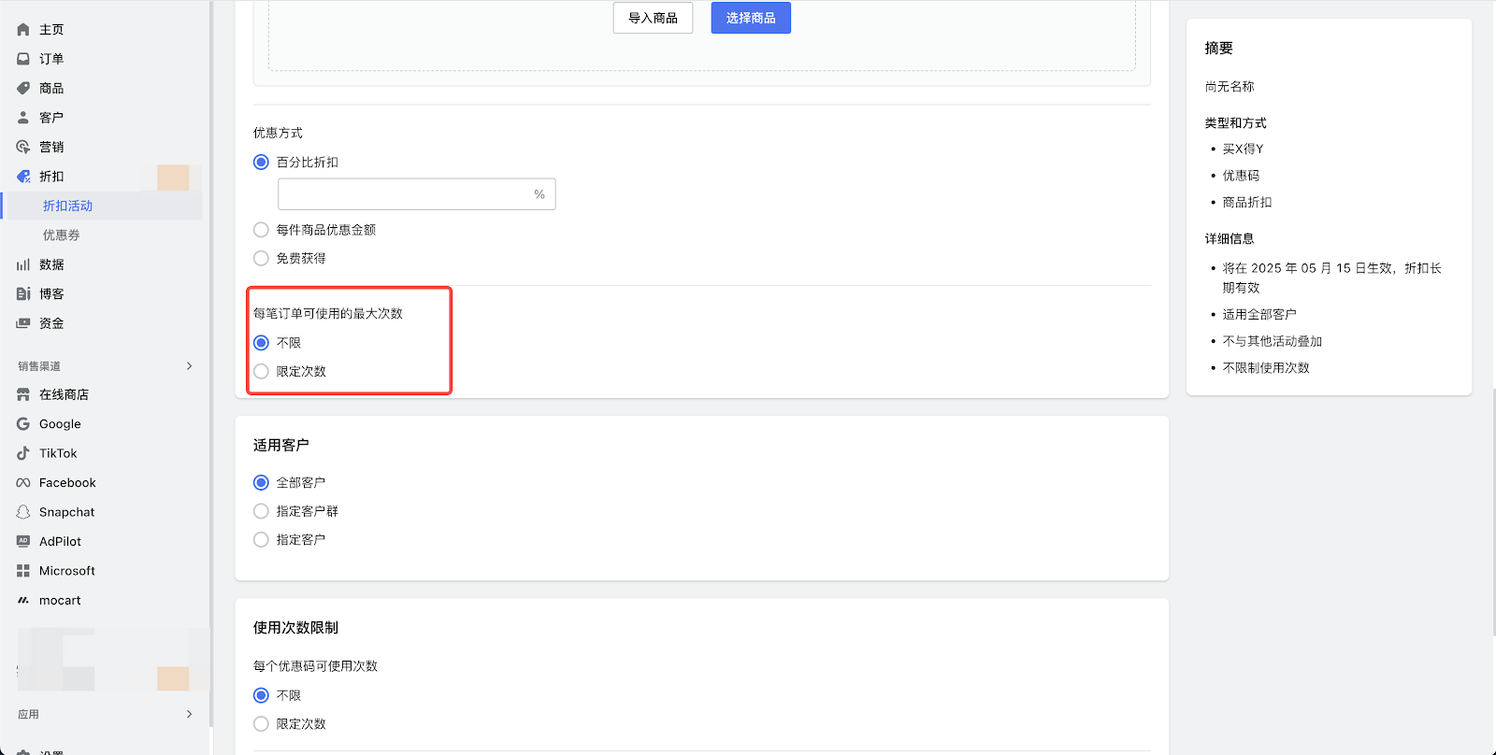Click the 导入商品 button
The height and width of the screenshot is (755, 1496).
(x=653, y=18)
